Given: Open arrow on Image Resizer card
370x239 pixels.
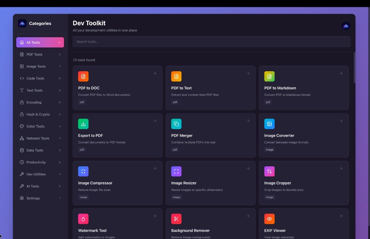Looking at the screenshot, I should point(248,168).
